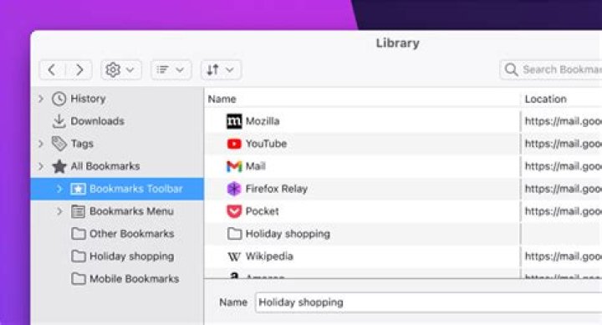The width and height of the screenshot is (602, 325).
Task: Select the All Bookmarks label
Action: click(105, 166)
